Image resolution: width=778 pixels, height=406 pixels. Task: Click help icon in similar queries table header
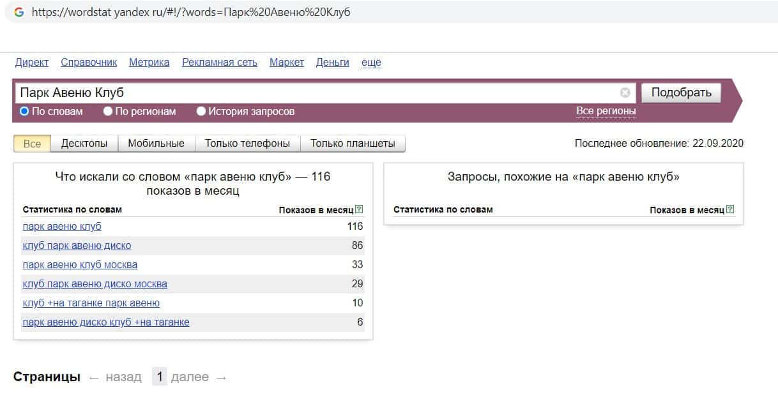730,209
